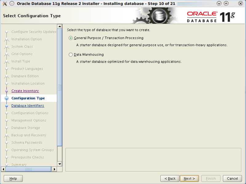The image size is (246, 184).
Task: Click the 'Schema Passwords' step text
Action: point(27,142)
